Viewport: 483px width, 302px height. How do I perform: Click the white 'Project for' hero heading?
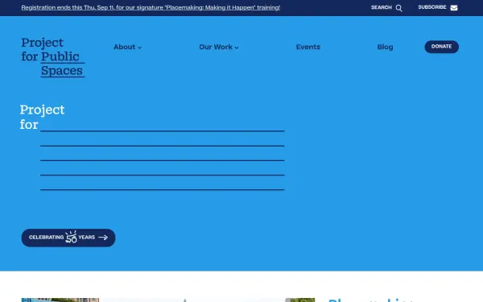pos(42,117)
